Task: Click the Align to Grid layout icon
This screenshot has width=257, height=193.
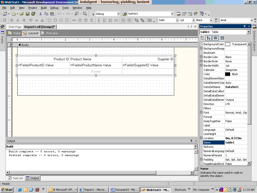Action: 5,20
